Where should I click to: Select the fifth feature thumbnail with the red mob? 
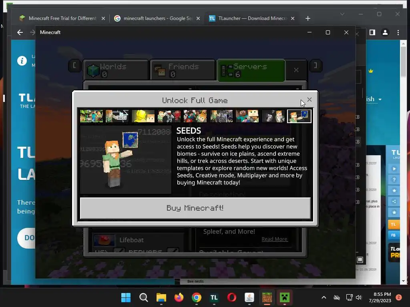(x=195, y=116)
